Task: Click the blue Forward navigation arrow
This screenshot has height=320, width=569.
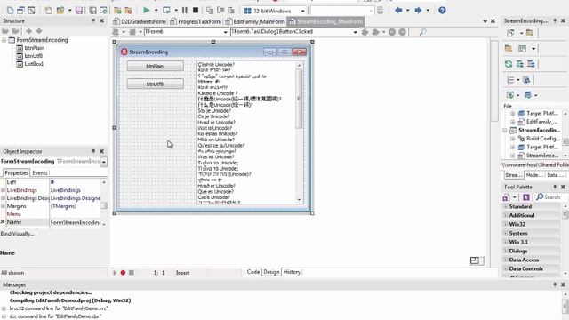Action: coord(418,11)
